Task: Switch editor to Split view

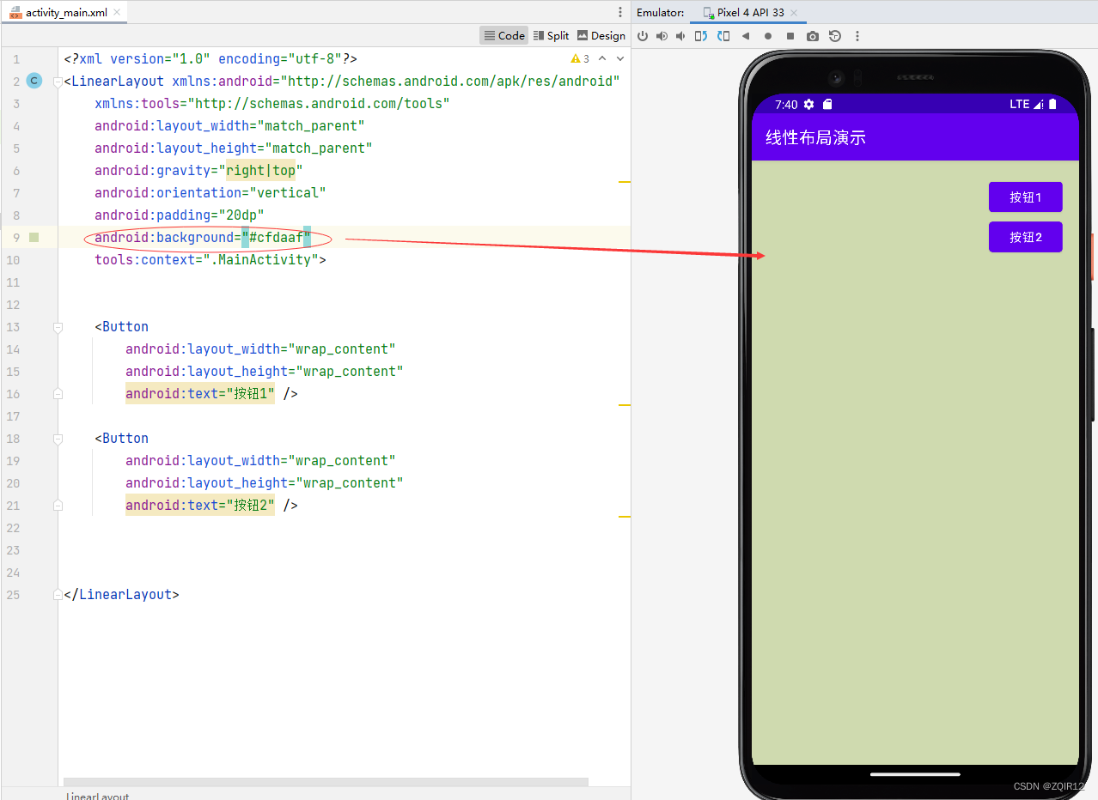Action: coord(551,35)
